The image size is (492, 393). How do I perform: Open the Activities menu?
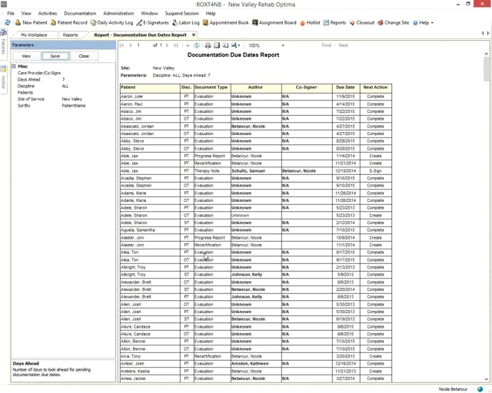pos(48,14)
